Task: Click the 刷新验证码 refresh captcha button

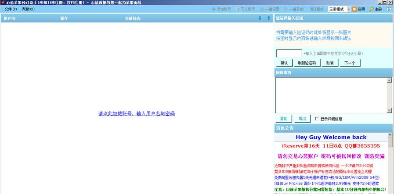Action: pos(307,63)
